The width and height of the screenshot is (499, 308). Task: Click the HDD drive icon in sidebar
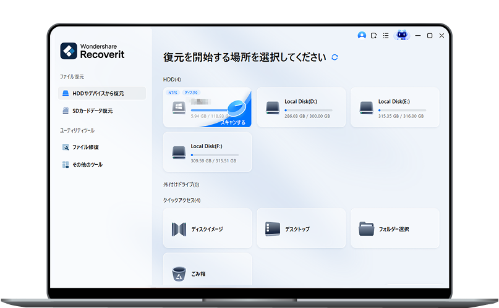click(66, 93)
